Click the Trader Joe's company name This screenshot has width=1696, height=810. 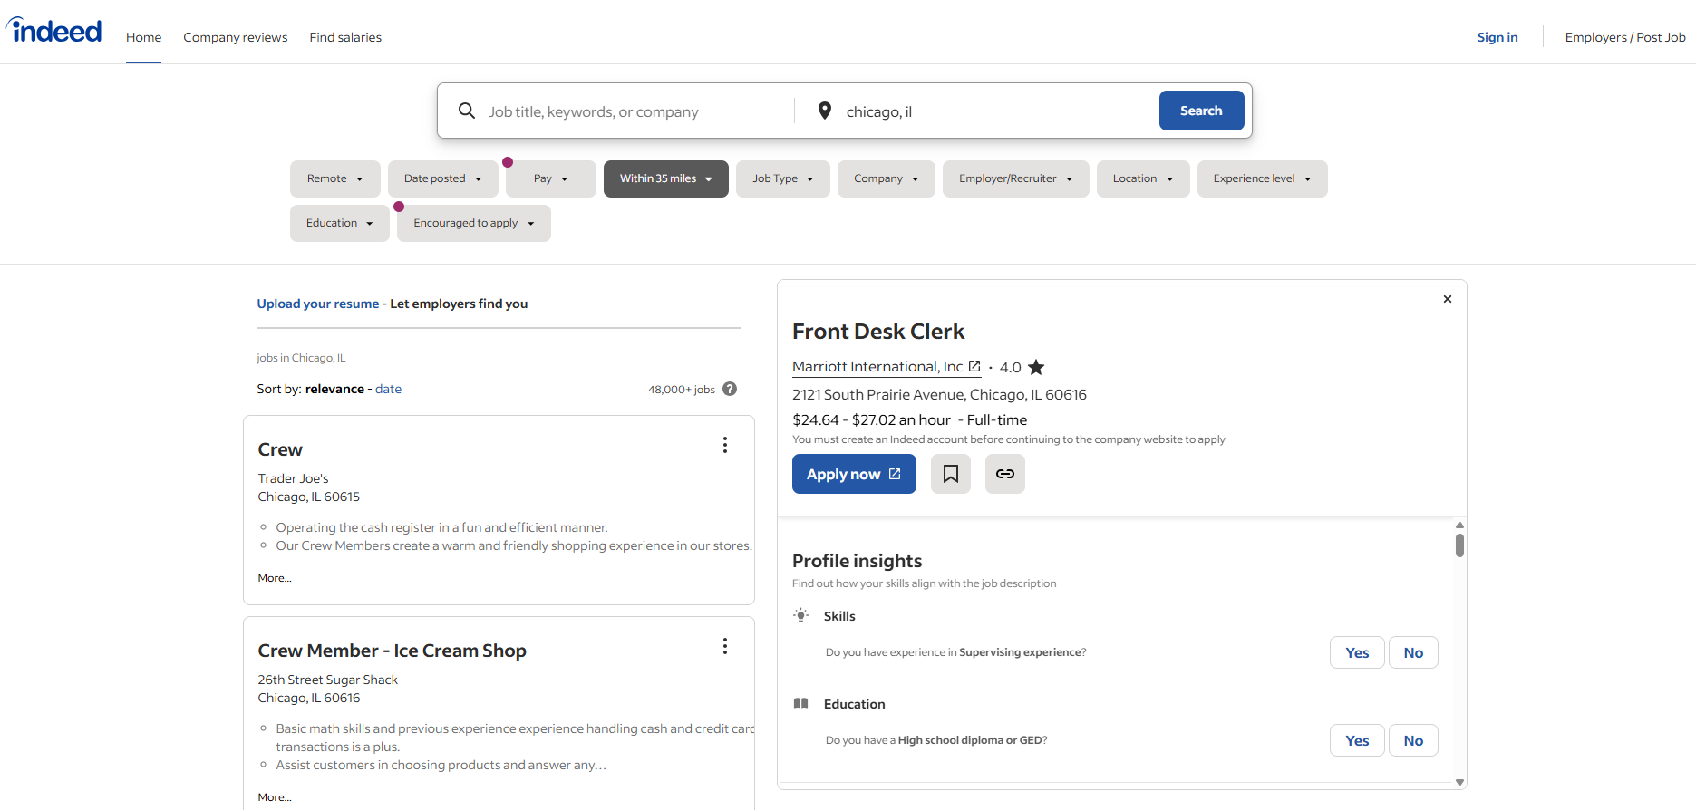pyautogui.click(x=293, y=478)
